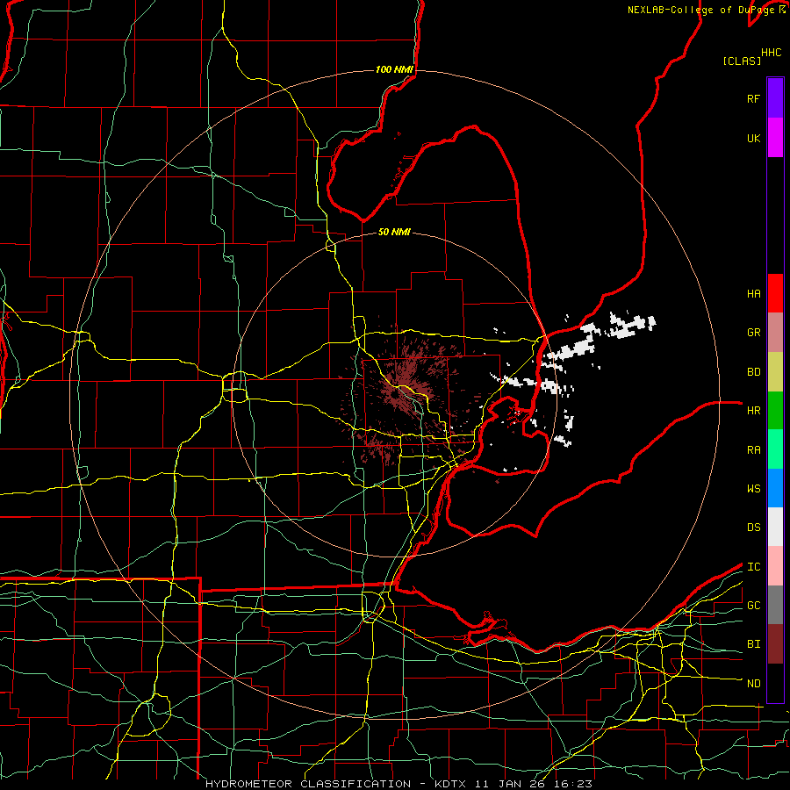Click the ND legend label
Screen dimensions: 790x790
pyautogui.click(x=753, y=684)
